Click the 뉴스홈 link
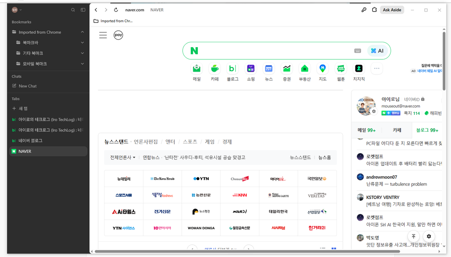451x257 pixels. [x=325, y=158]
